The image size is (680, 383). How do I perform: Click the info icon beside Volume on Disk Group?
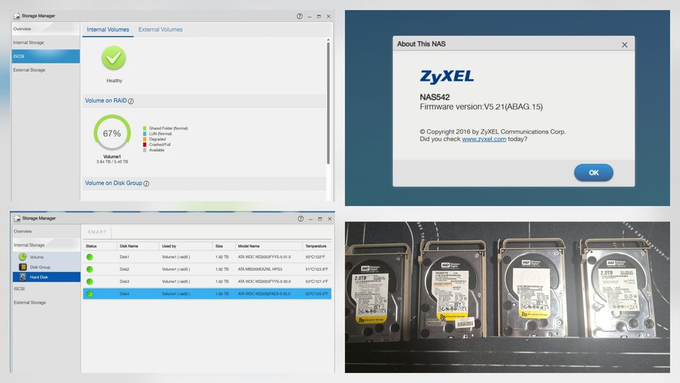pyautogui.click(x=146, y=184)
